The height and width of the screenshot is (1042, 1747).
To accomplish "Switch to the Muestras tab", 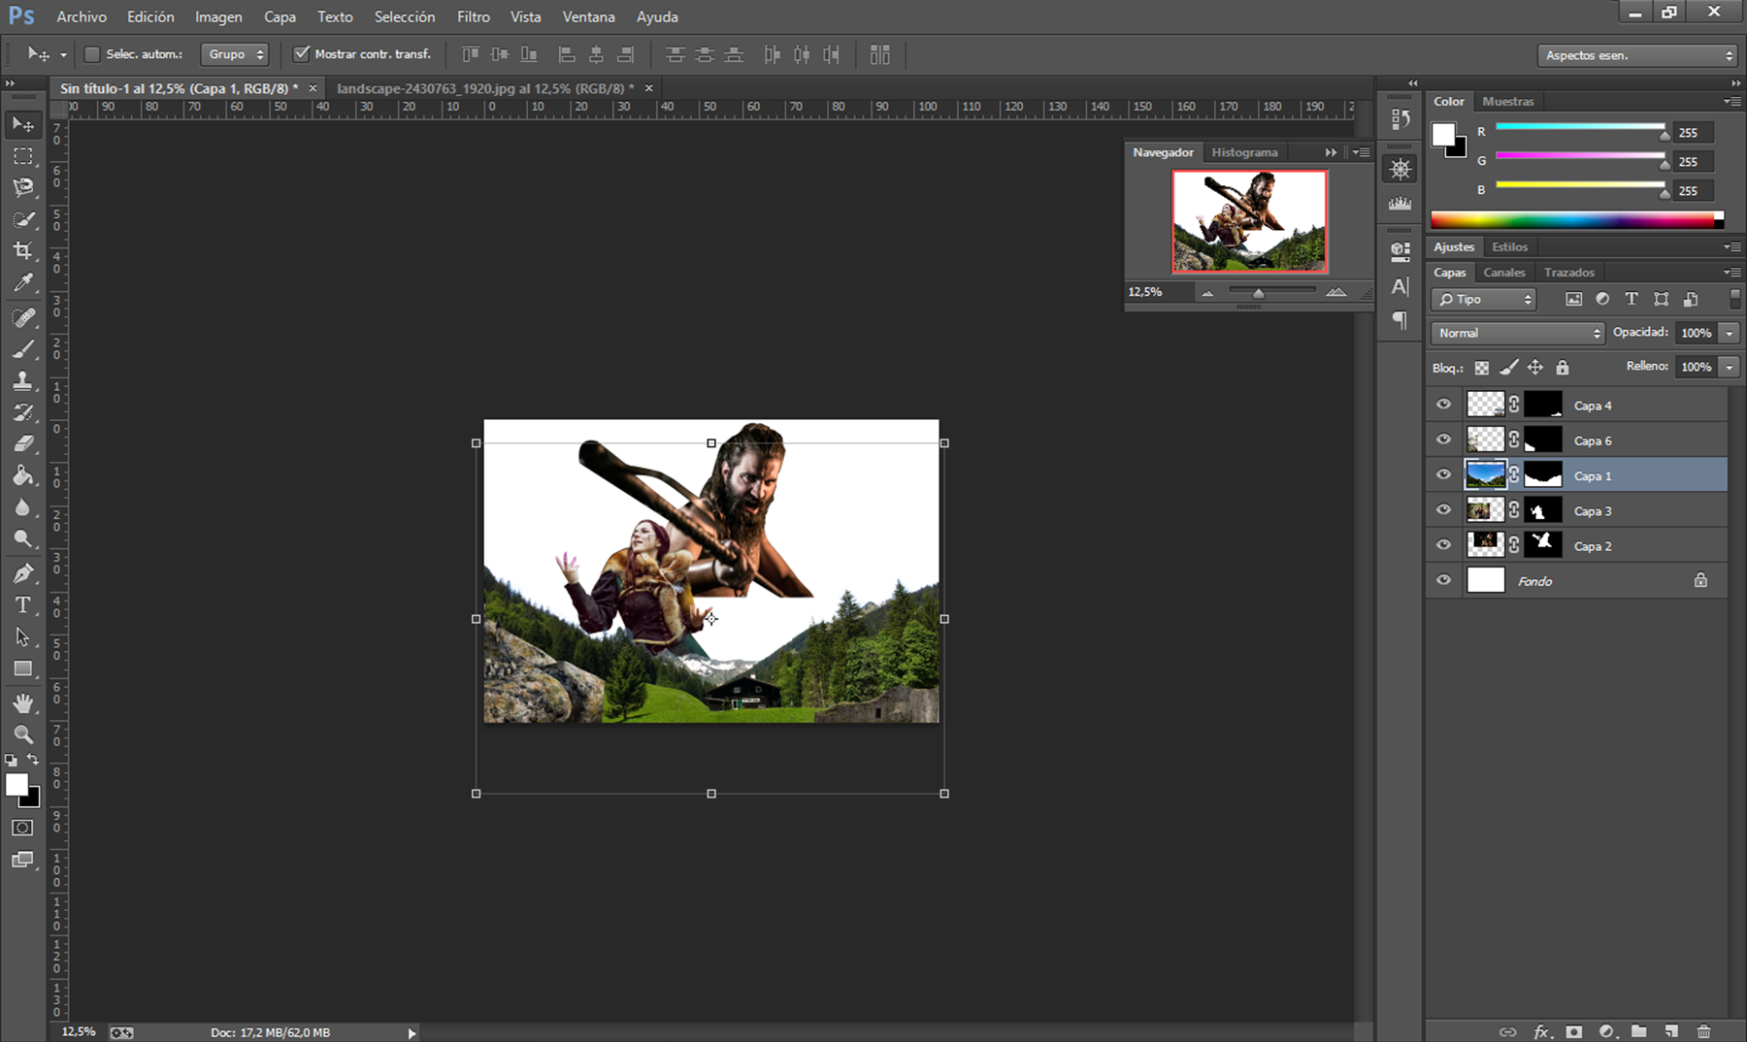I will (x=1507, y=101).
